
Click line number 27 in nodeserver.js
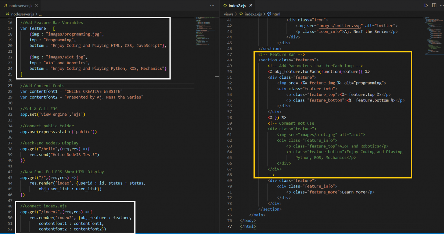(10, 86)
